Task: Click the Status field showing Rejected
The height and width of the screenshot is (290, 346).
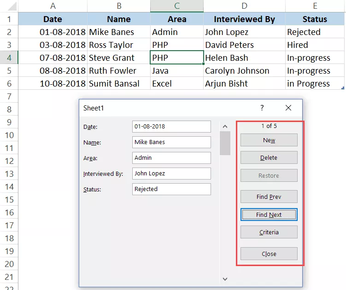Action: [171, 189]
